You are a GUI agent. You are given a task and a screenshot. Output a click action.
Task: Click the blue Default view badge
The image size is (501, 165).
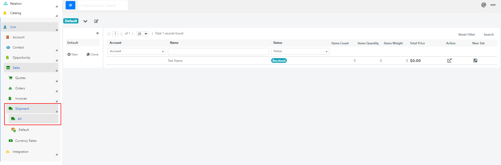(71, 21)
